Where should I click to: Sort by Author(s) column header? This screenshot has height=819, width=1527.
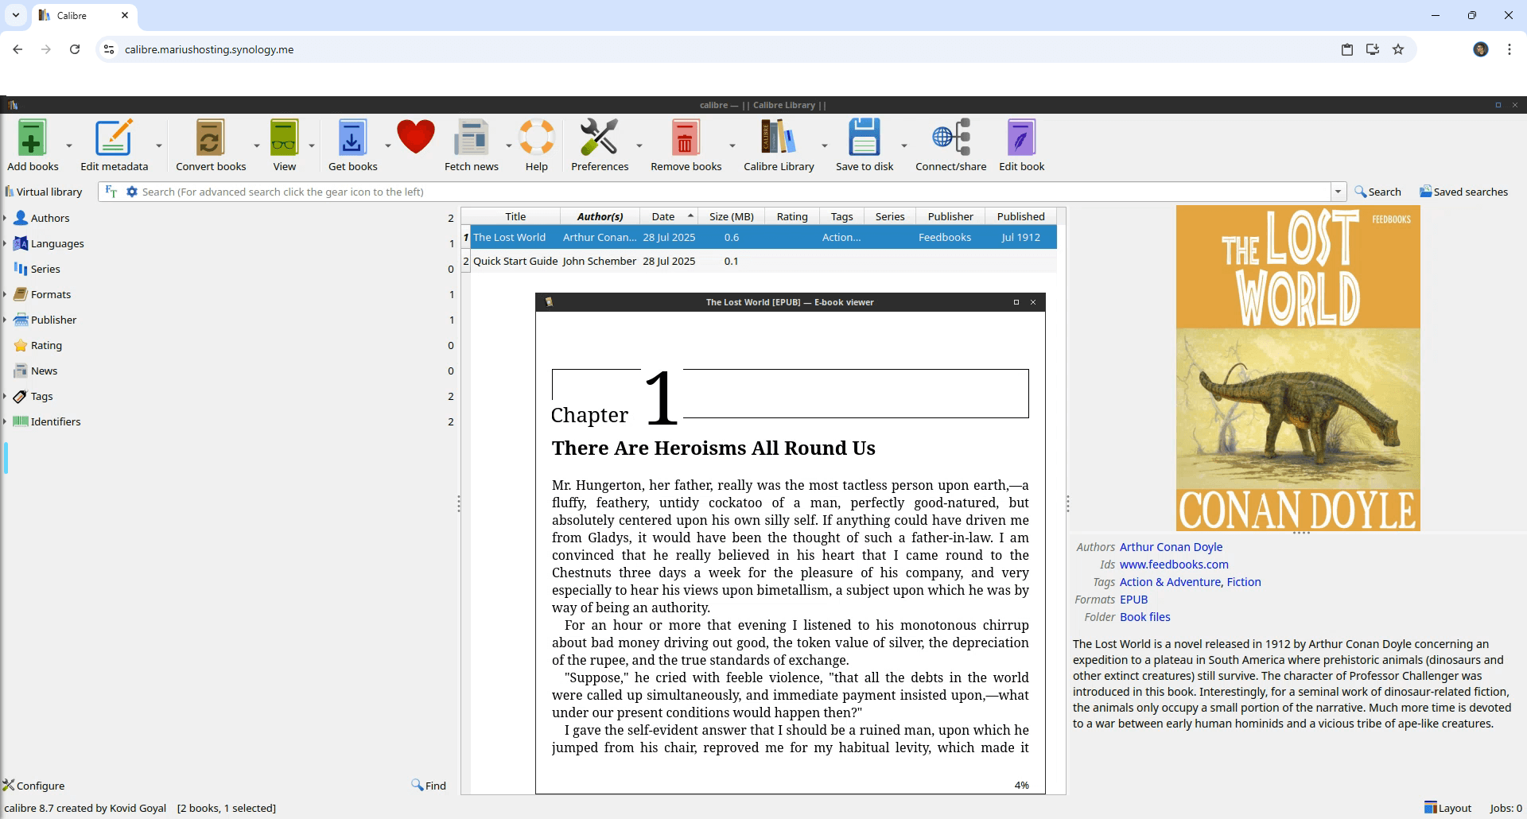tap(600, 216)
